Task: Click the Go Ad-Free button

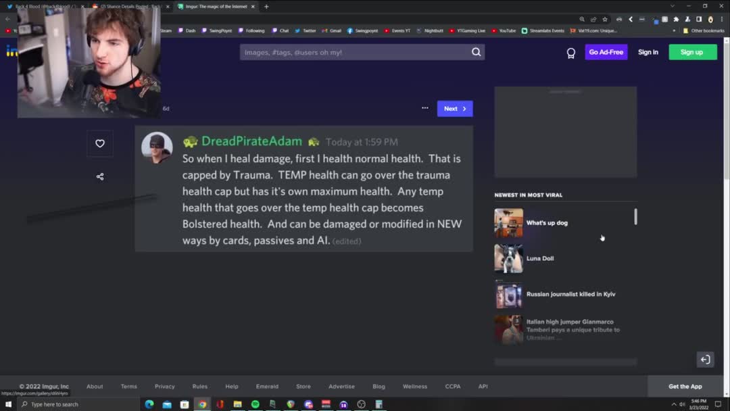Action: tap(606, 52)
